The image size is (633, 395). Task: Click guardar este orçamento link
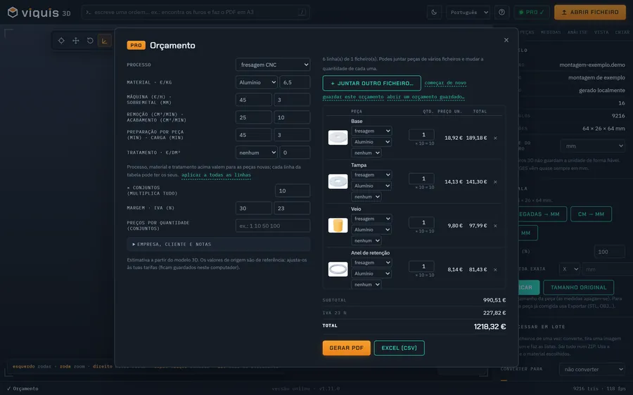353,97
